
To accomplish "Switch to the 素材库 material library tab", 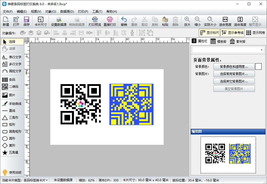I will [x=238, y=42].
